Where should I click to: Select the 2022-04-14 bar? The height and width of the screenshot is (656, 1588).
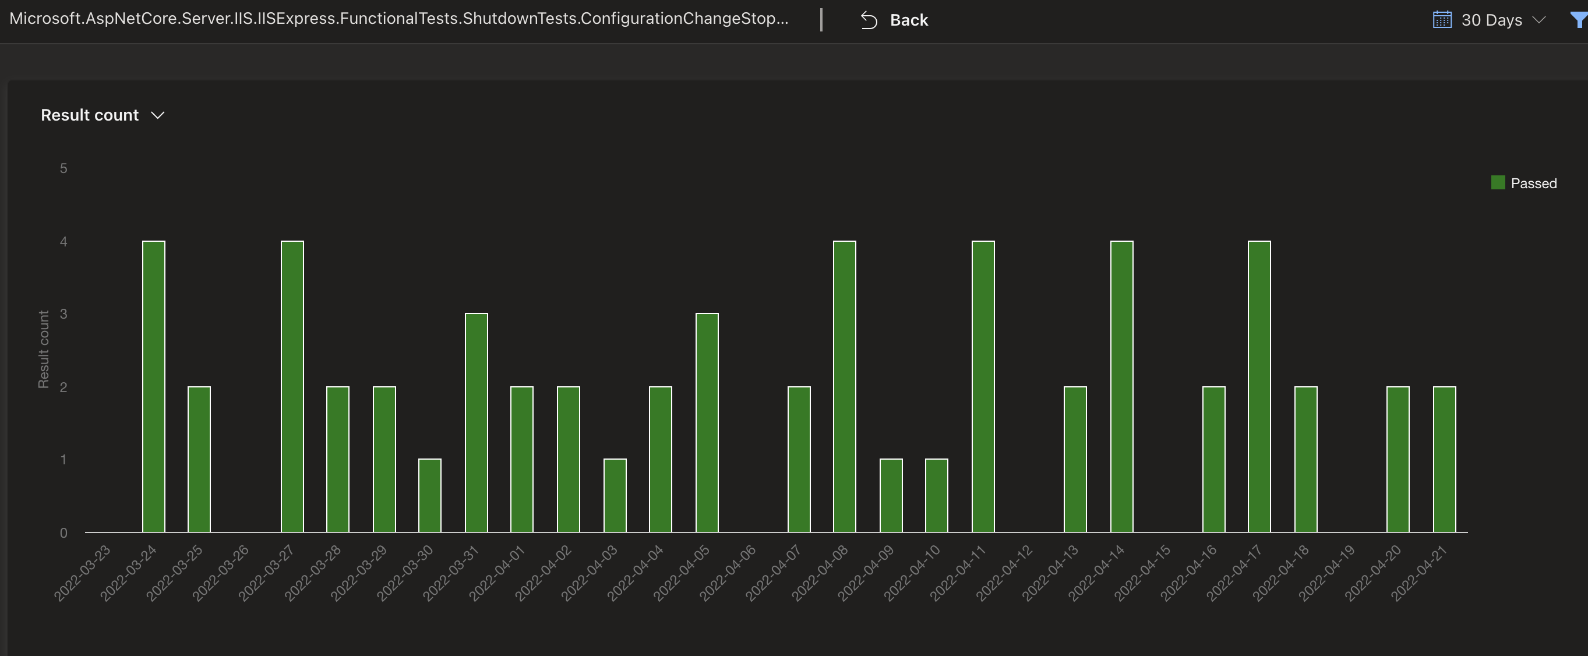[1121, 387]
